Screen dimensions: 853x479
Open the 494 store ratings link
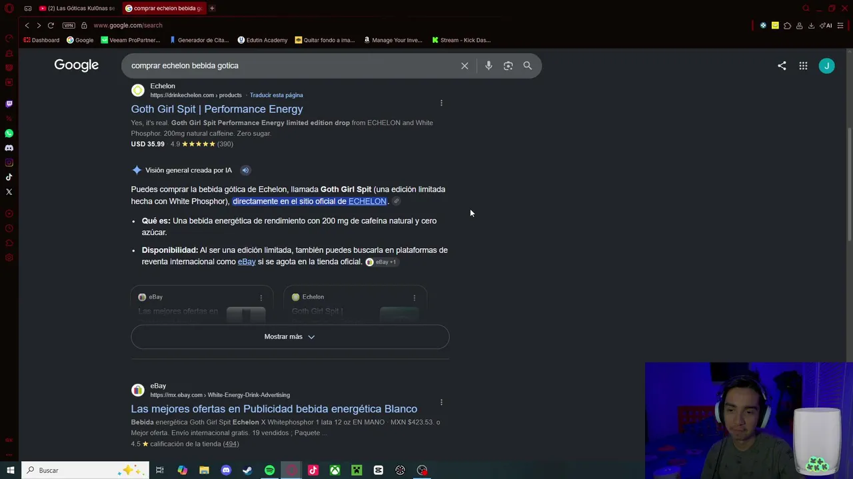231,444
